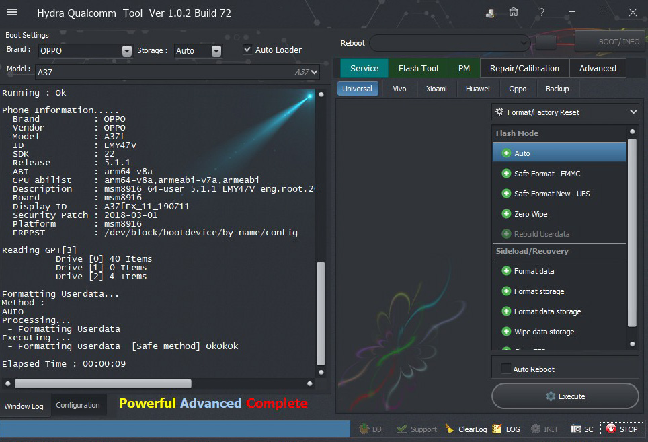Switch to the Configuration tab
This screenshot has height=442, width=648.
(78, 405)
